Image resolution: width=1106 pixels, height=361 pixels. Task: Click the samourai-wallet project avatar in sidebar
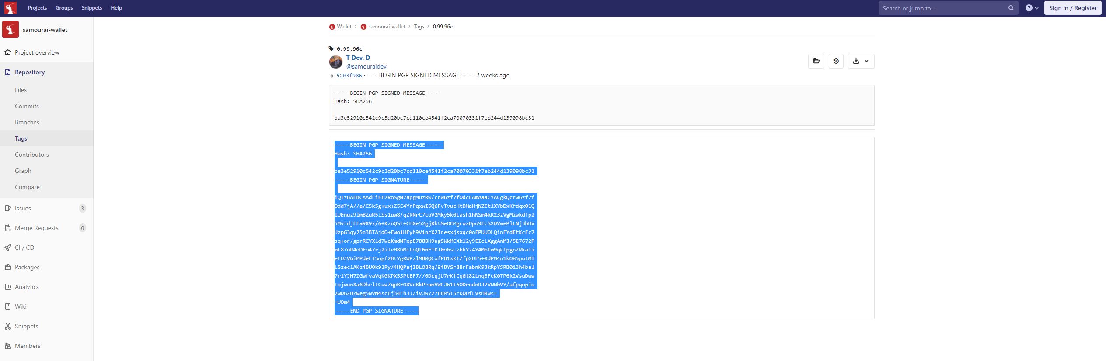pos(10,30)
